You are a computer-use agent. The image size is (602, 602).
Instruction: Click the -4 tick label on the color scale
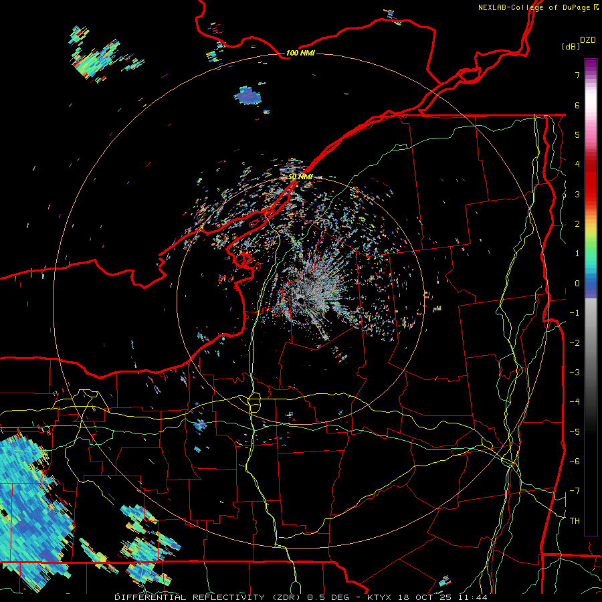coord(575,402)
